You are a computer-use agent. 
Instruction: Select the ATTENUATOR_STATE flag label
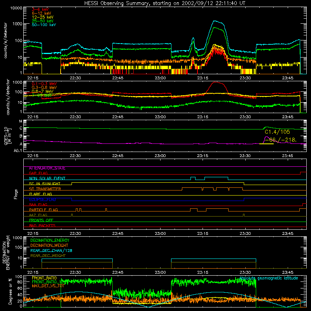tap(47, 168)
